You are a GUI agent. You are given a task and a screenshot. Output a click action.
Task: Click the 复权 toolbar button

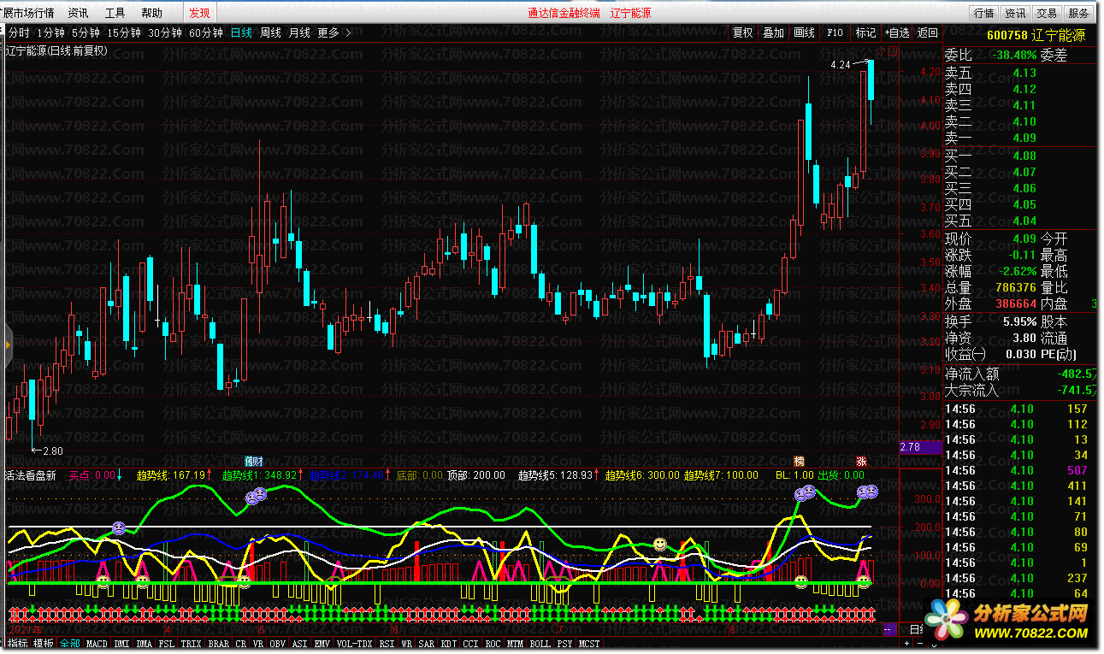[x=743, y=33]
